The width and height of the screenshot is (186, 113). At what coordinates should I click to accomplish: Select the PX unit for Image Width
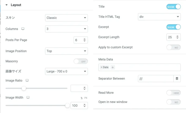click(86, 98)
